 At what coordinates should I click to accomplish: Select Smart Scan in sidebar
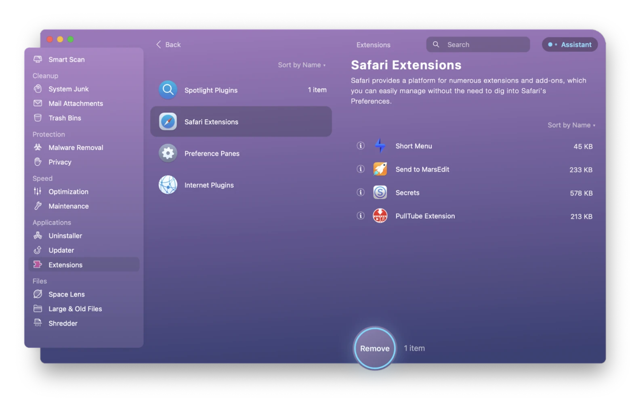click(x=67, y=59)
